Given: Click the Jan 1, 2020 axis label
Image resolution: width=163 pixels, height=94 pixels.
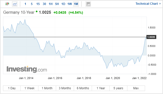Looking at the screenshot, I should [113, 78].
